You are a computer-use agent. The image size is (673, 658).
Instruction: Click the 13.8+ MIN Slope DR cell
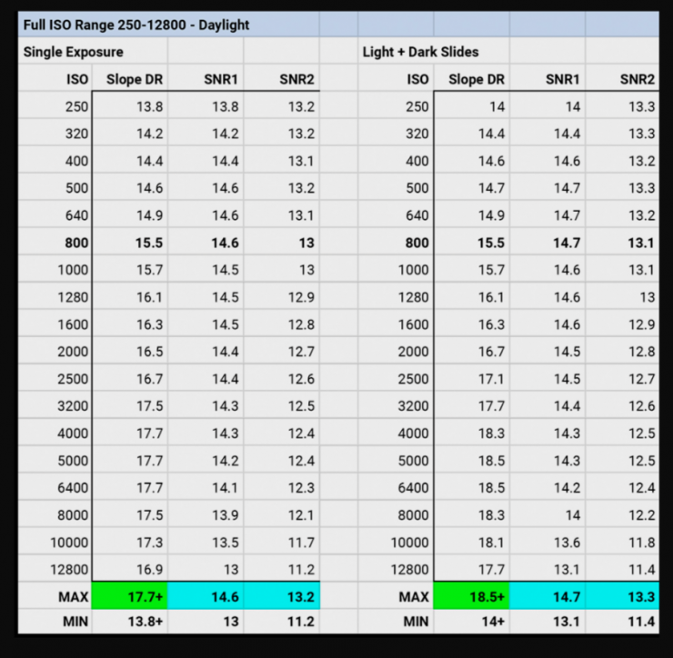[130, 624]
